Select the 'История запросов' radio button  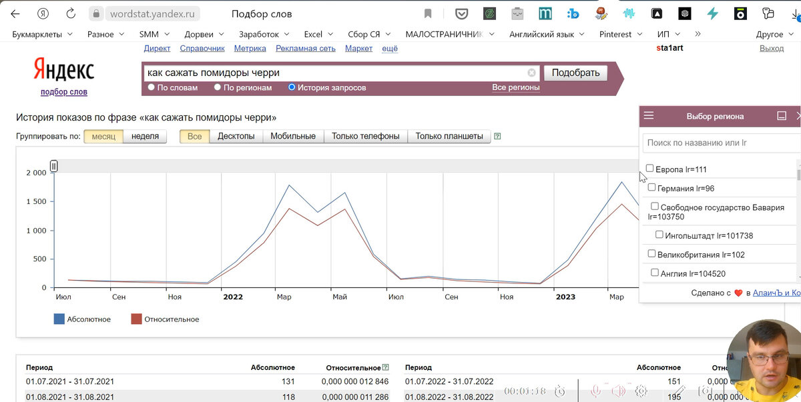pos(292,87)
